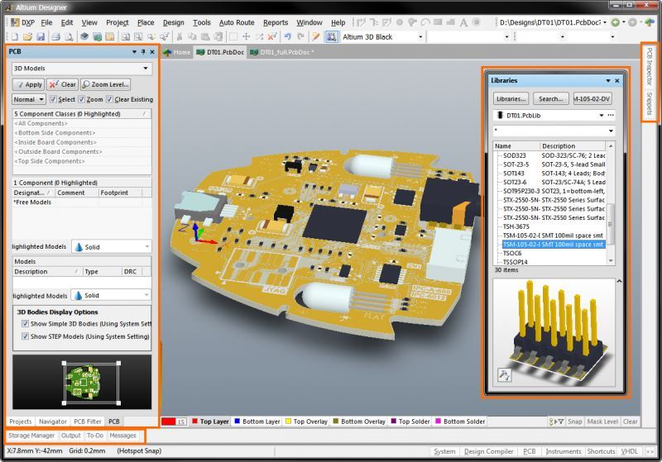The image size is (662, 462).
Task: Select SOT143 footprint in list
Action: (x=515, y=173)
